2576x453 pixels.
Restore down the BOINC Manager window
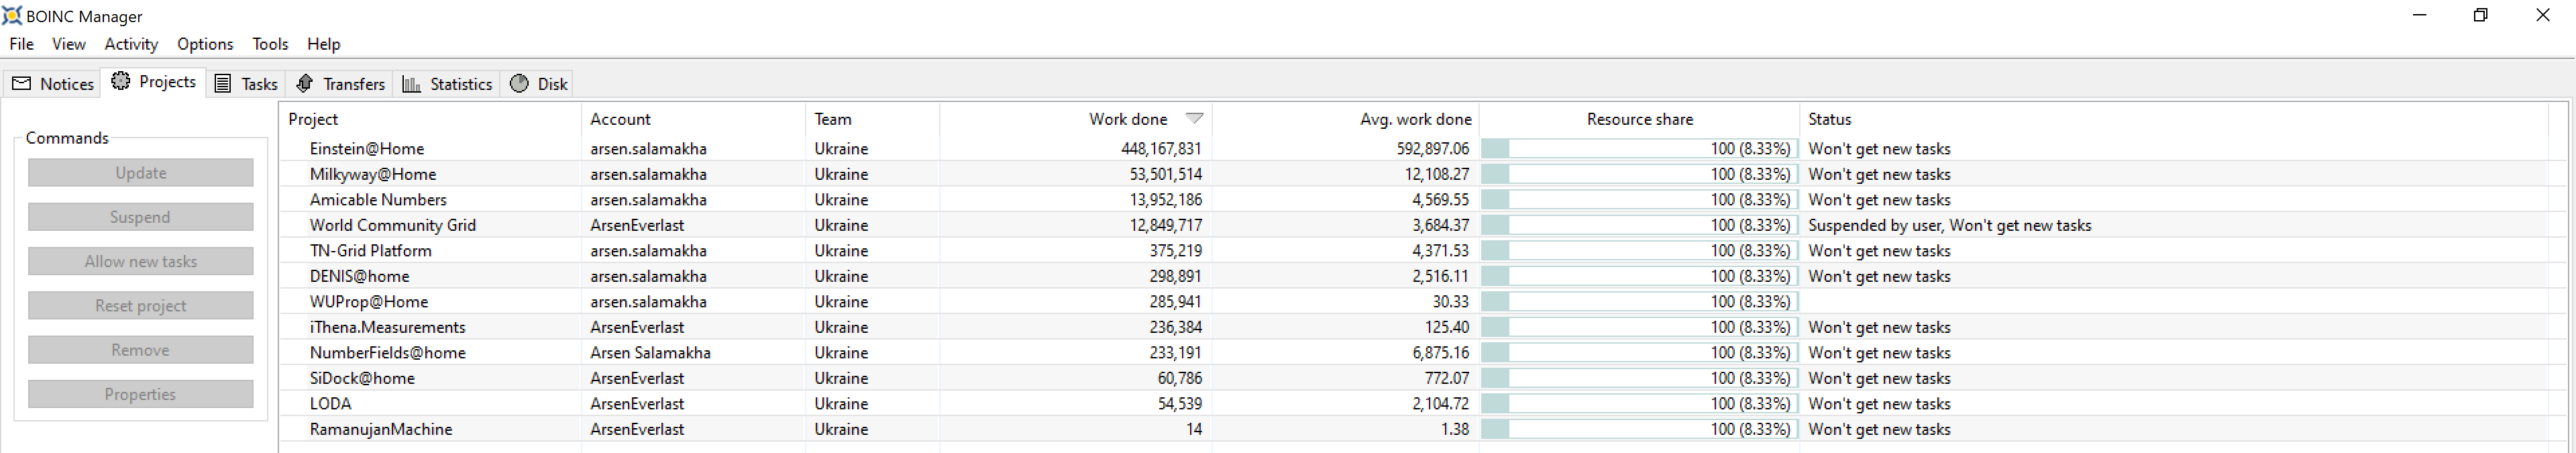[2481, 15]
